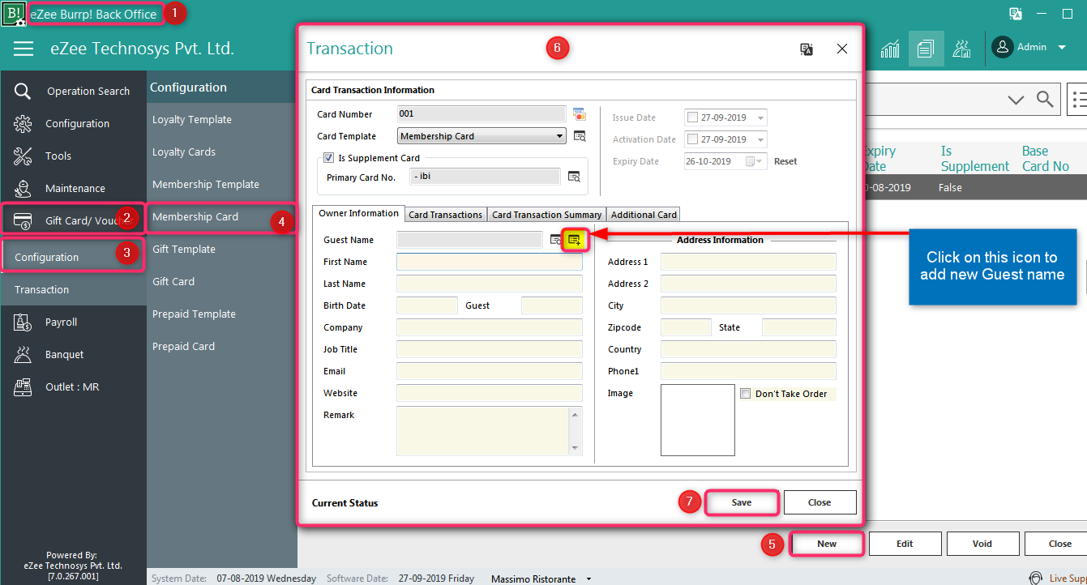This screenshot has width=1087, height=585.
Task: Enable the Don't Take Order checkbox
Action: [746, 394]
